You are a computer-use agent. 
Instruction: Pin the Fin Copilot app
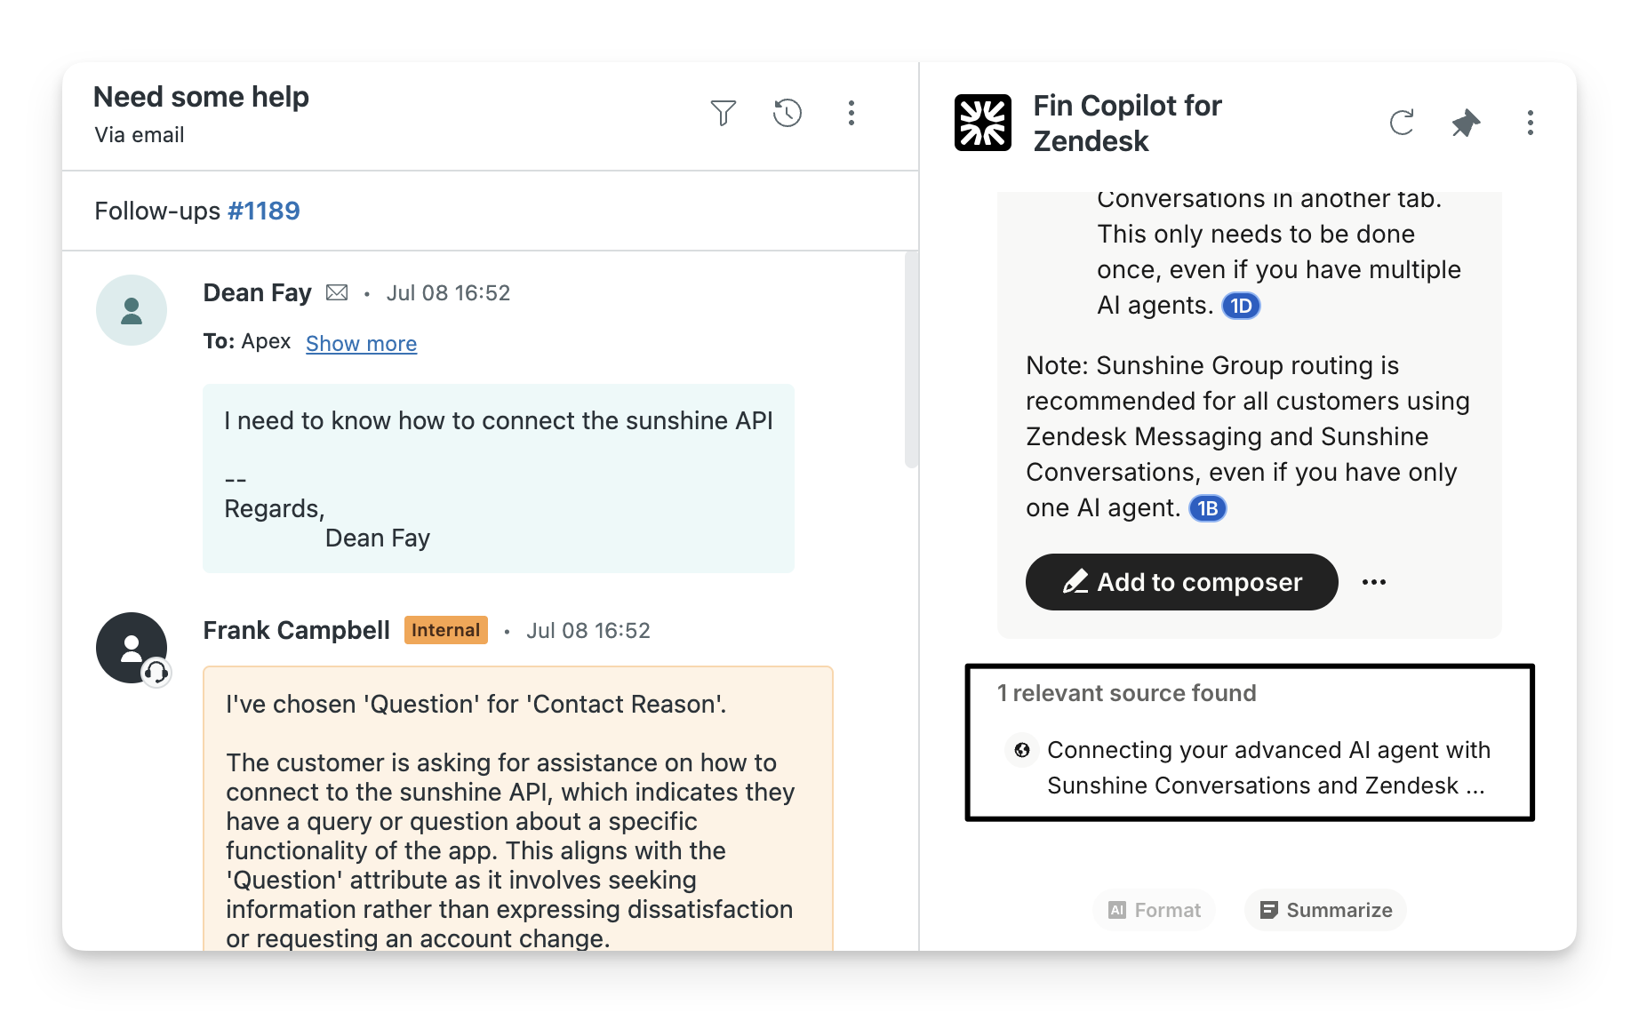(x=1466, y=123)
